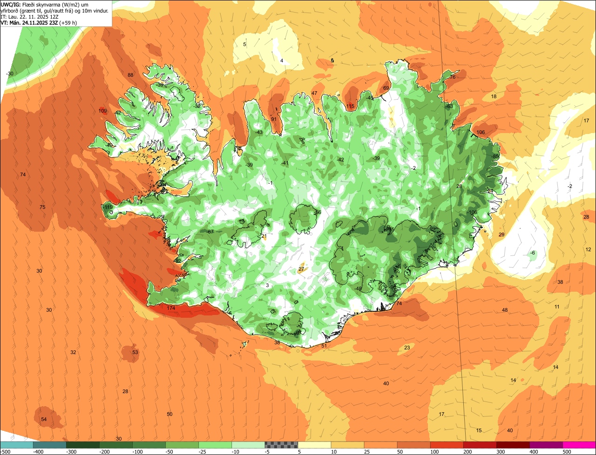Click the 15 value in far southeast
This screenshot has width=596, height=455.
(479, 430)
